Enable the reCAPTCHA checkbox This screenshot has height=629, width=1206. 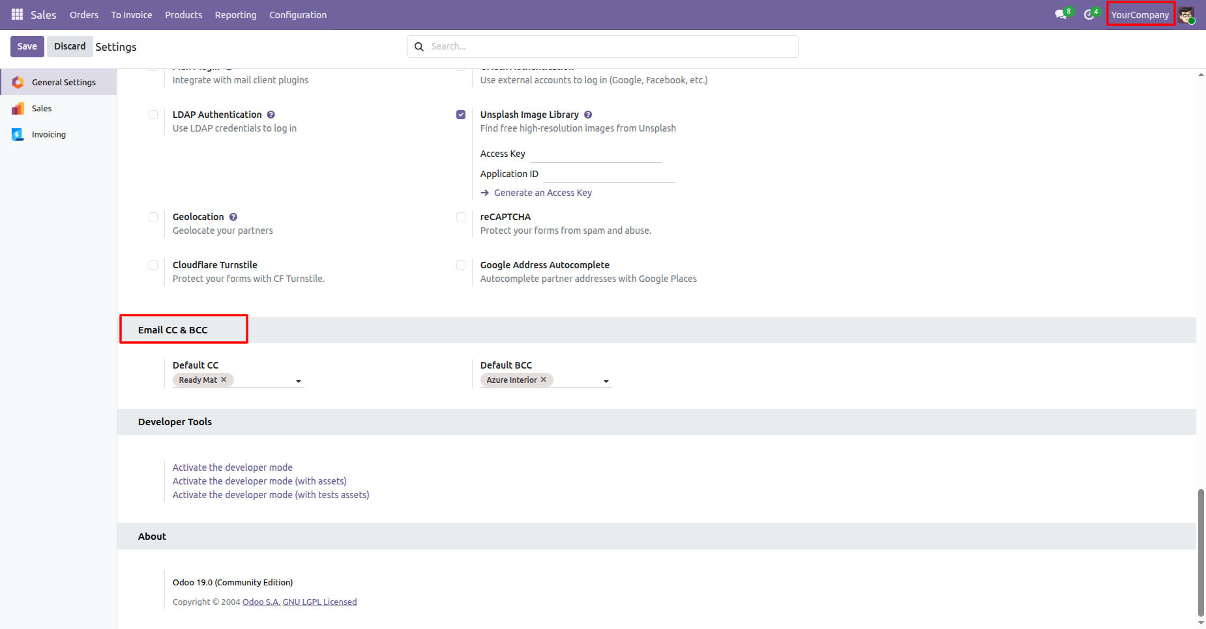(461, 217)
